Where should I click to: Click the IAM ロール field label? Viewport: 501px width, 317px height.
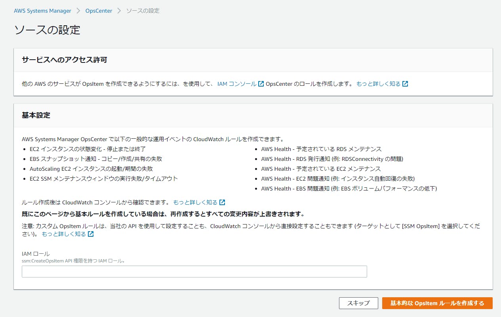click(36, 254)
